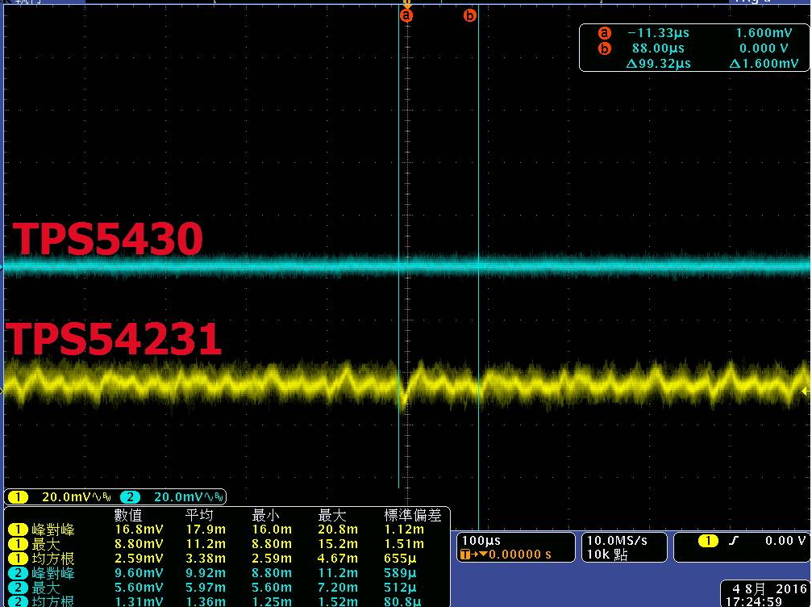Click the 655µ standard deviation value

pos(400,559)
